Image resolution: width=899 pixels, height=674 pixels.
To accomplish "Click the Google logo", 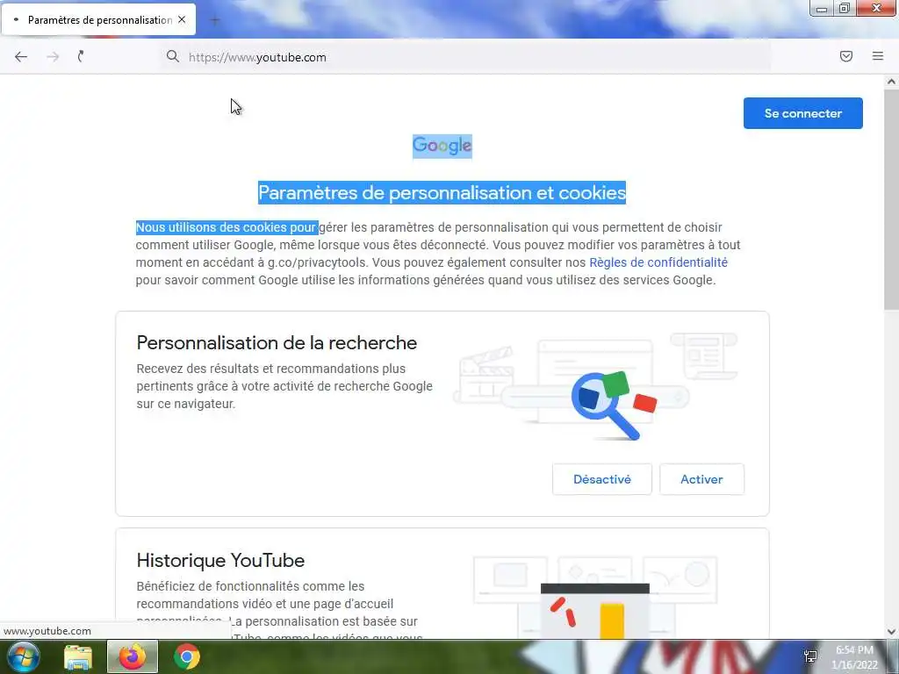I will tap(442, 147).
